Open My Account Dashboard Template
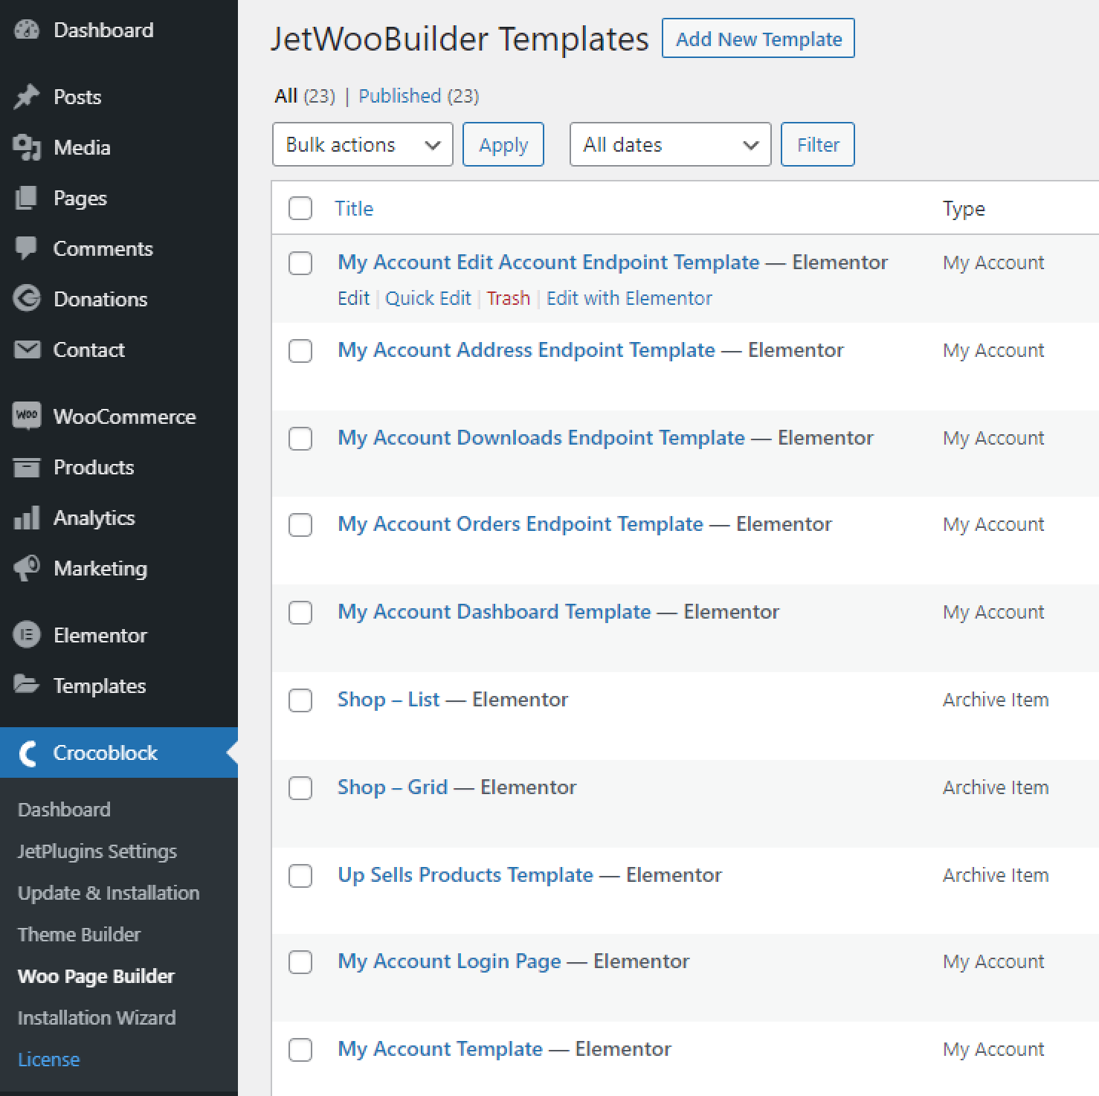The height and width of the screenshot is (1096, 1099). [x=494, y=611]
